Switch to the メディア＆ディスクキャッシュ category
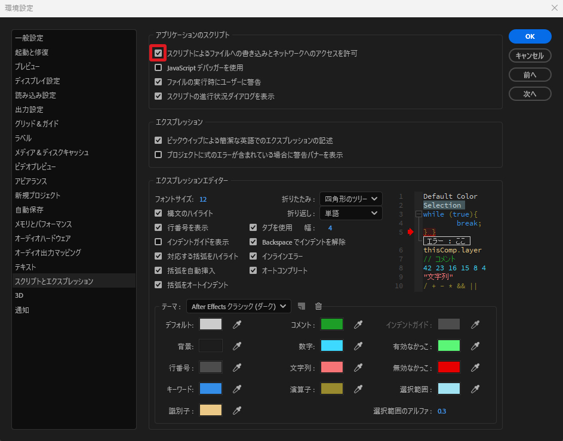 tap(52, 153)
